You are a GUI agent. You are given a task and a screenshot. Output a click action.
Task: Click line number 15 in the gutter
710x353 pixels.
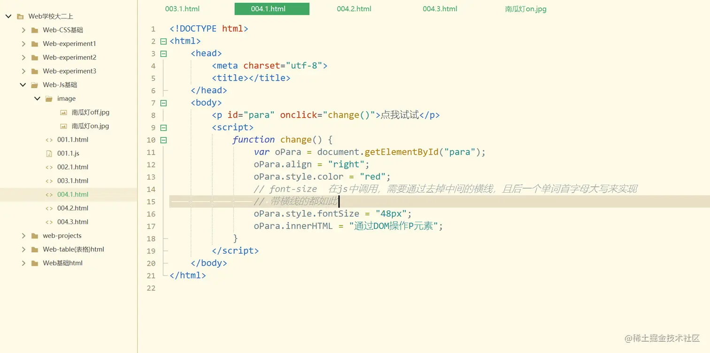click(151, 202)
